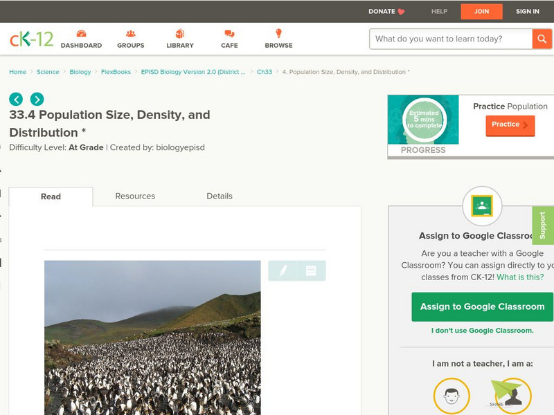Click the "Practice Population" heading text
The height and width of the screenshot is (415, 554).
tap(510, 107)
